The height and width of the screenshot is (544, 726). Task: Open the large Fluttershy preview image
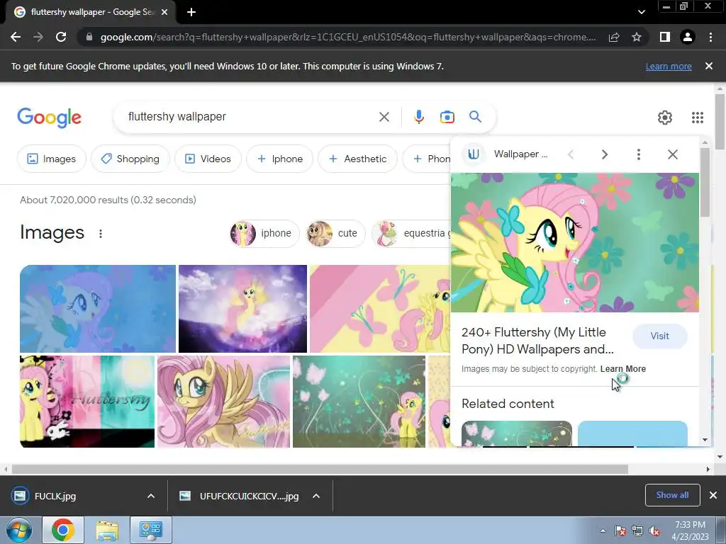tap(574, 242)
